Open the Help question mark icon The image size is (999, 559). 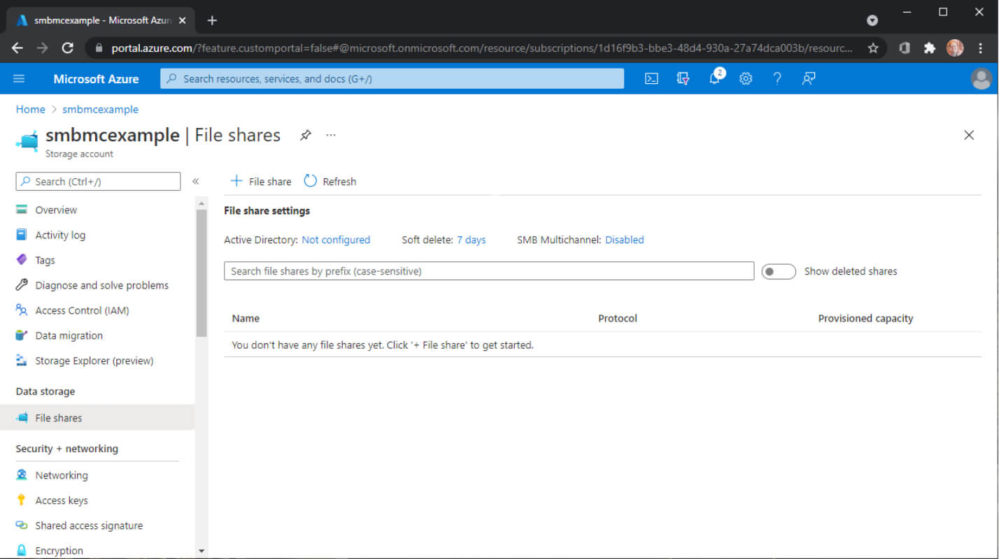coord(777,79)
